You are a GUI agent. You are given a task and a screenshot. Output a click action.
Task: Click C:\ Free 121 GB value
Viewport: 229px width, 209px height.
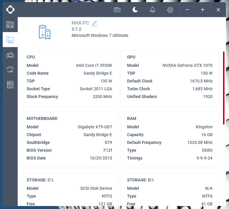point(105,204)
